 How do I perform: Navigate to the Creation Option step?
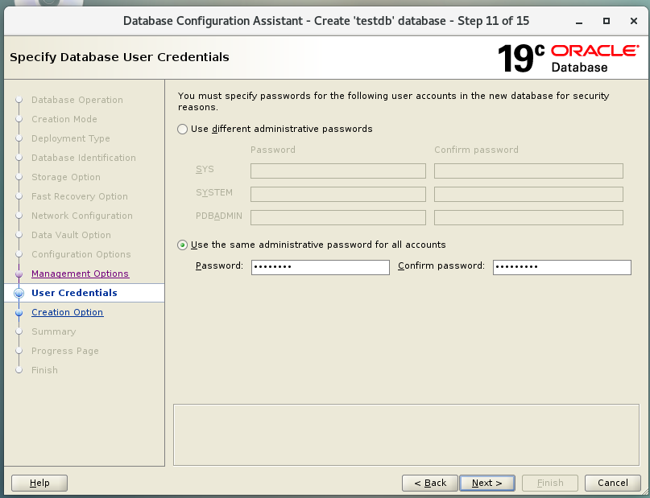coord(67,312)
